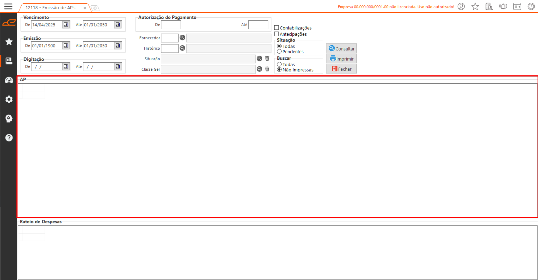538x280 pixels.
Task: Select the 12118 - Emissão de AP's tab
Action: pyautogui.click(x=50, y=8)
